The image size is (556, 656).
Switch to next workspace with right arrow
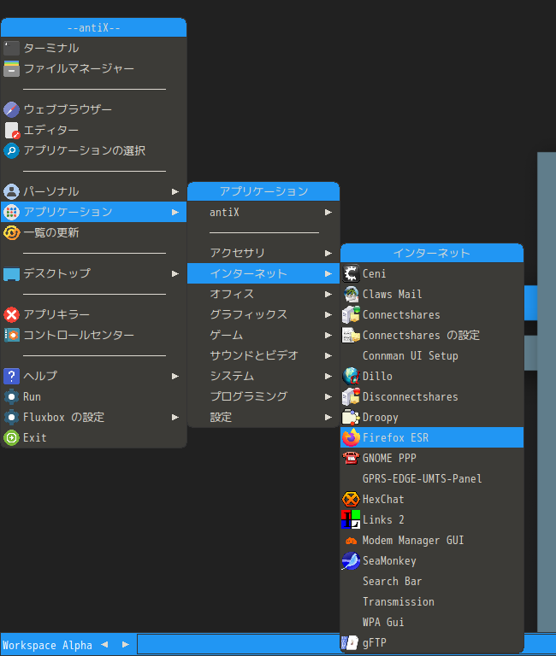coord(125,645)
